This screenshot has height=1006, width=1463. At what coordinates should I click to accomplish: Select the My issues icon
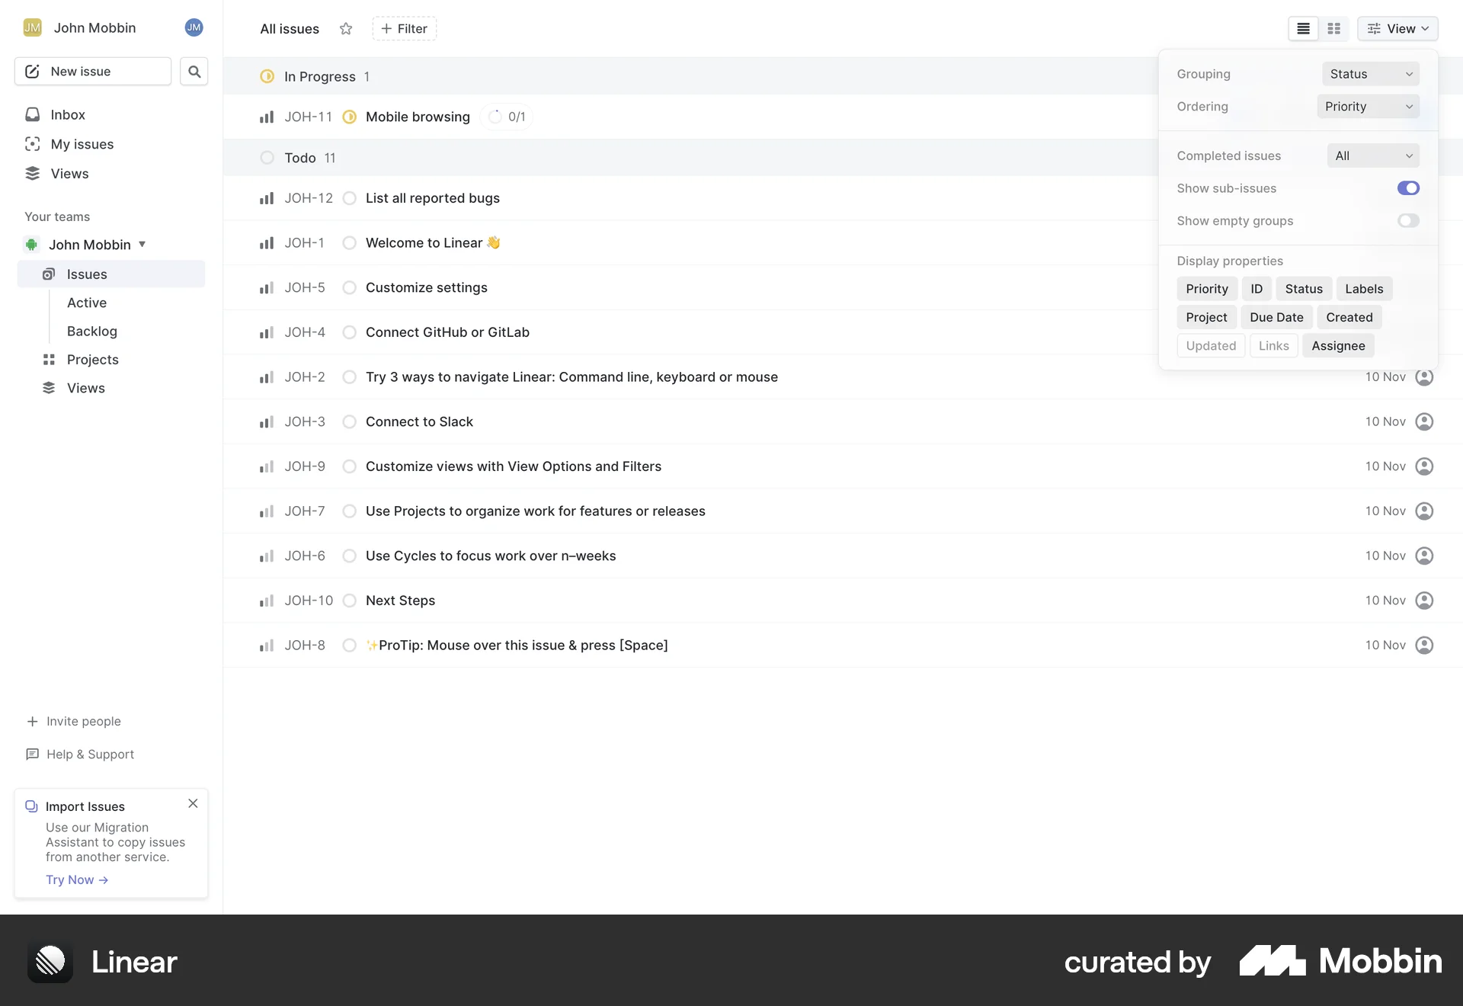coord(31,143)
